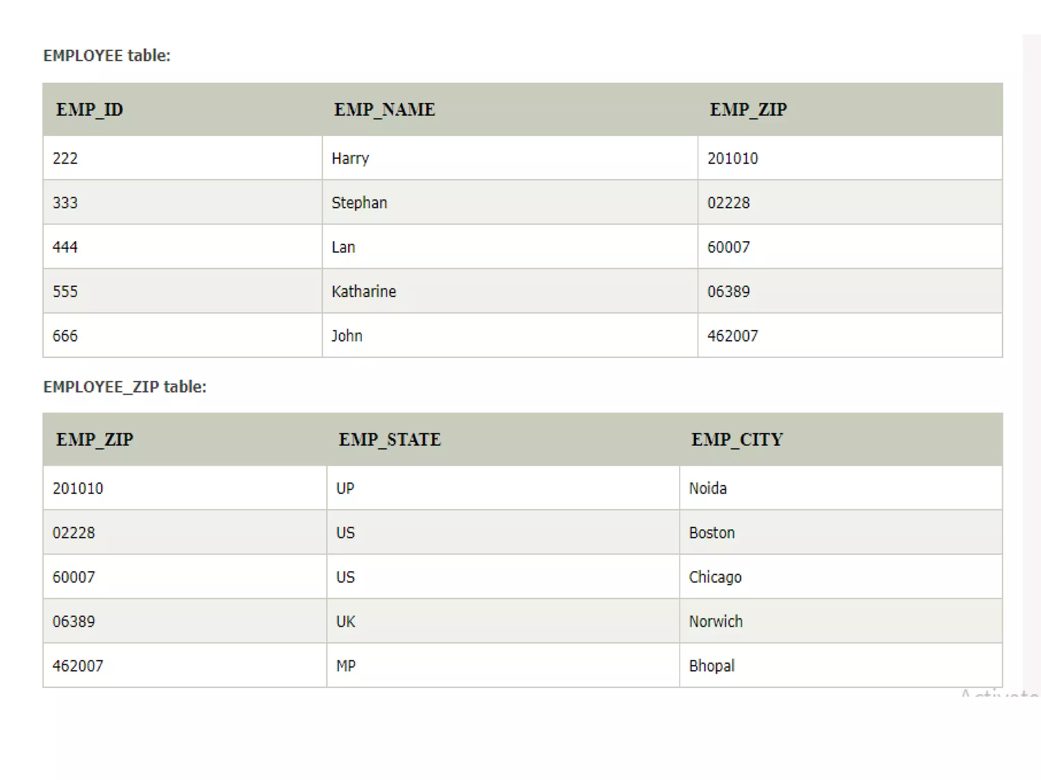Select the Noida city cell

point(708,489)
